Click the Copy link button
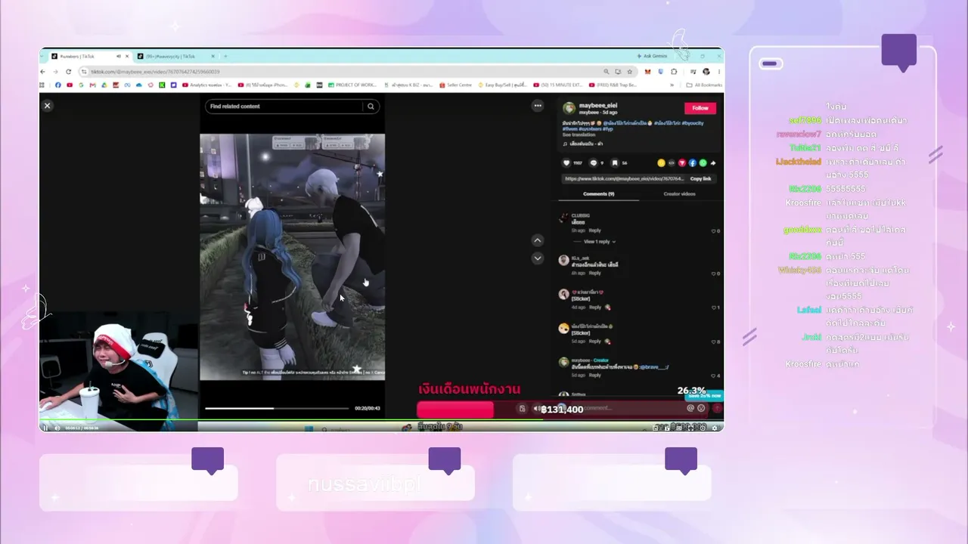This screenshot has width=968, height=544. point(701,179)
